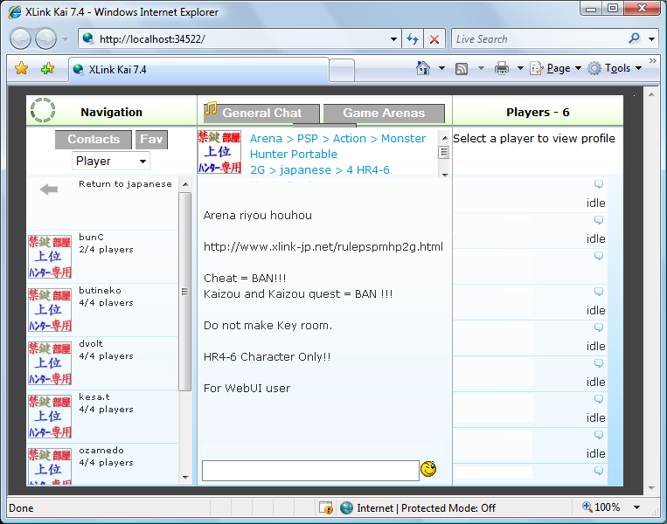Open a new blank browser tab
The width and height of the screenshot is (667, 524).
point(342,70)
